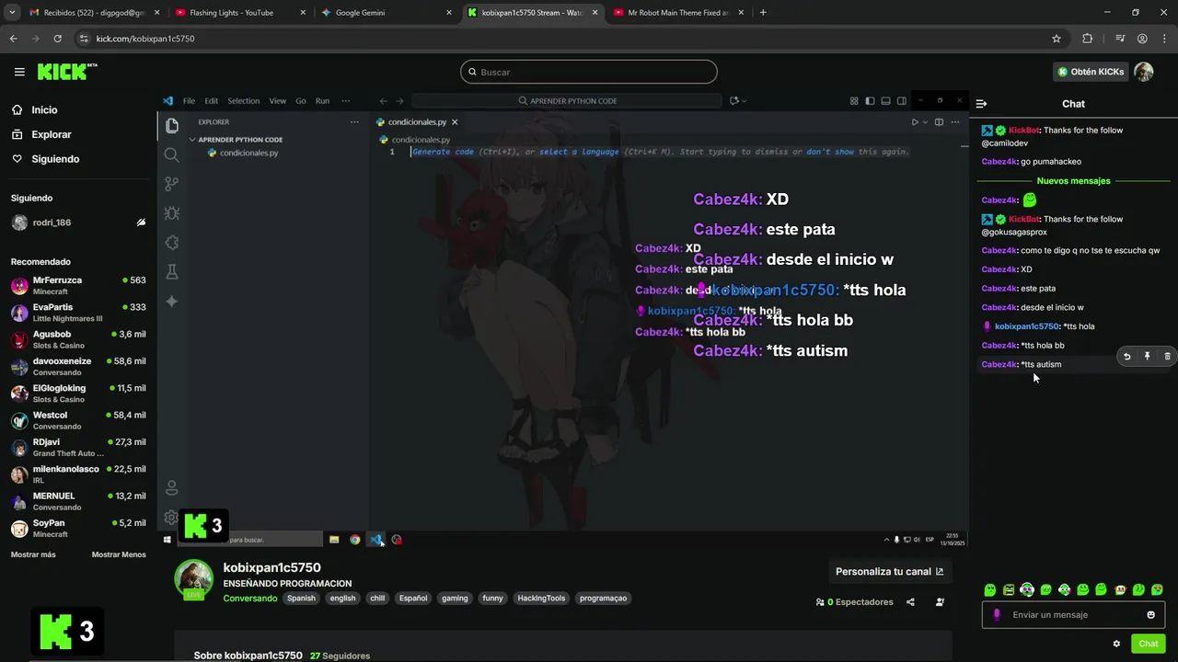Viewport: 1178px width, 662px height.
Task: Click Personaliza tu canal button
Action: pos(889,571)
